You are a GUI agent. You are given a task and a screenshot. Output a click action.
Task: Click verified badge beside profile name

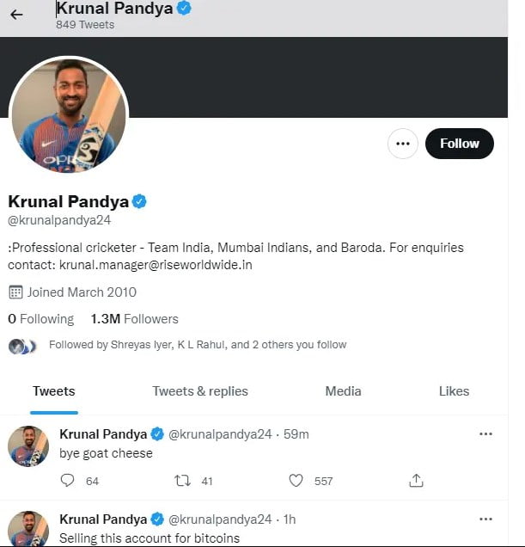pyautogui.click(x=139, y=202)
